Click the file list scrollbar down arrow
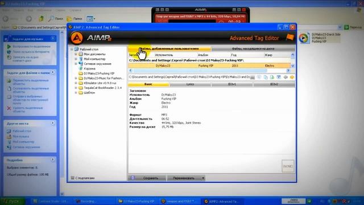364x205 pixels. point(293,66)
